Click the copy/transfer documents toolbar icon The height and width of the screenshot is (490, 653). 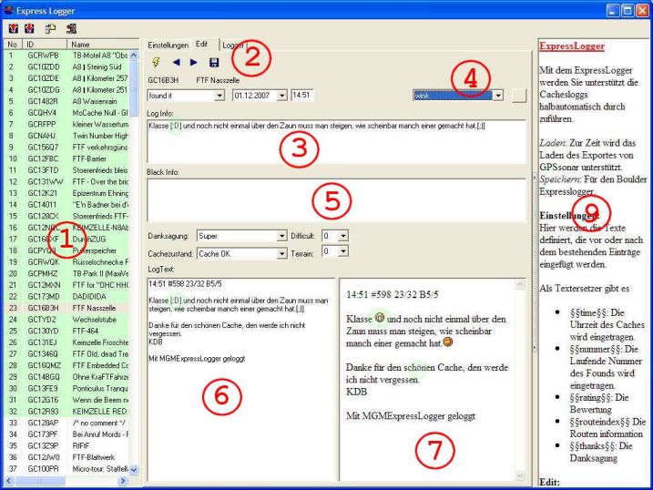coord(50,28)
